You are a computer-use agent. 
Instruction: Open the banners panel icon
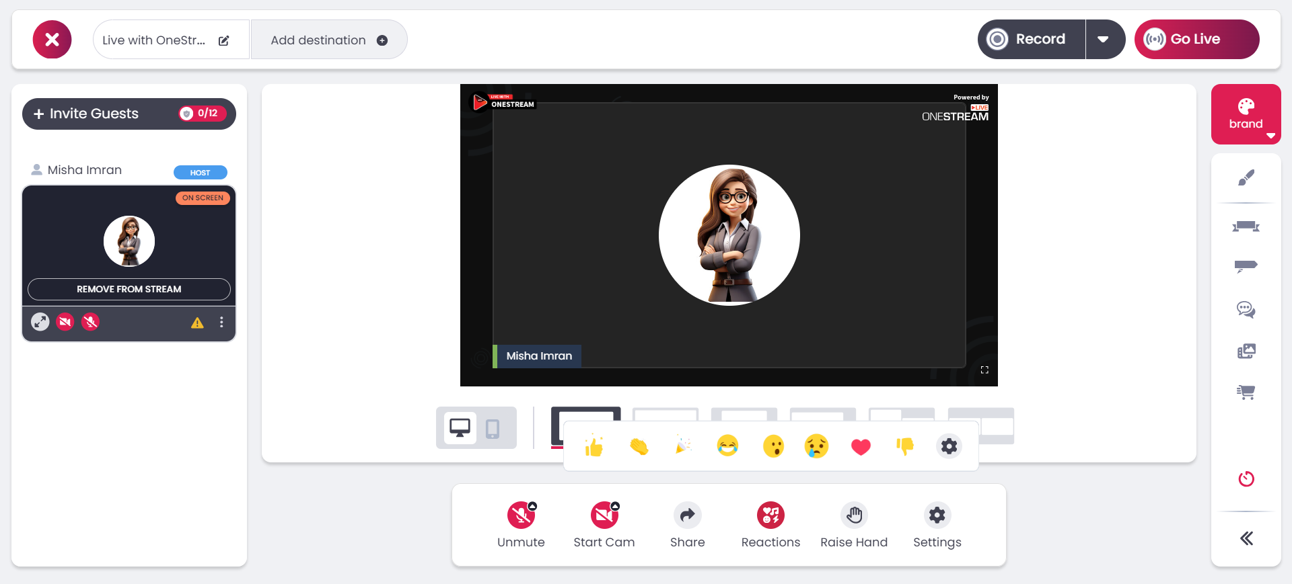(x=1246, y=265)
